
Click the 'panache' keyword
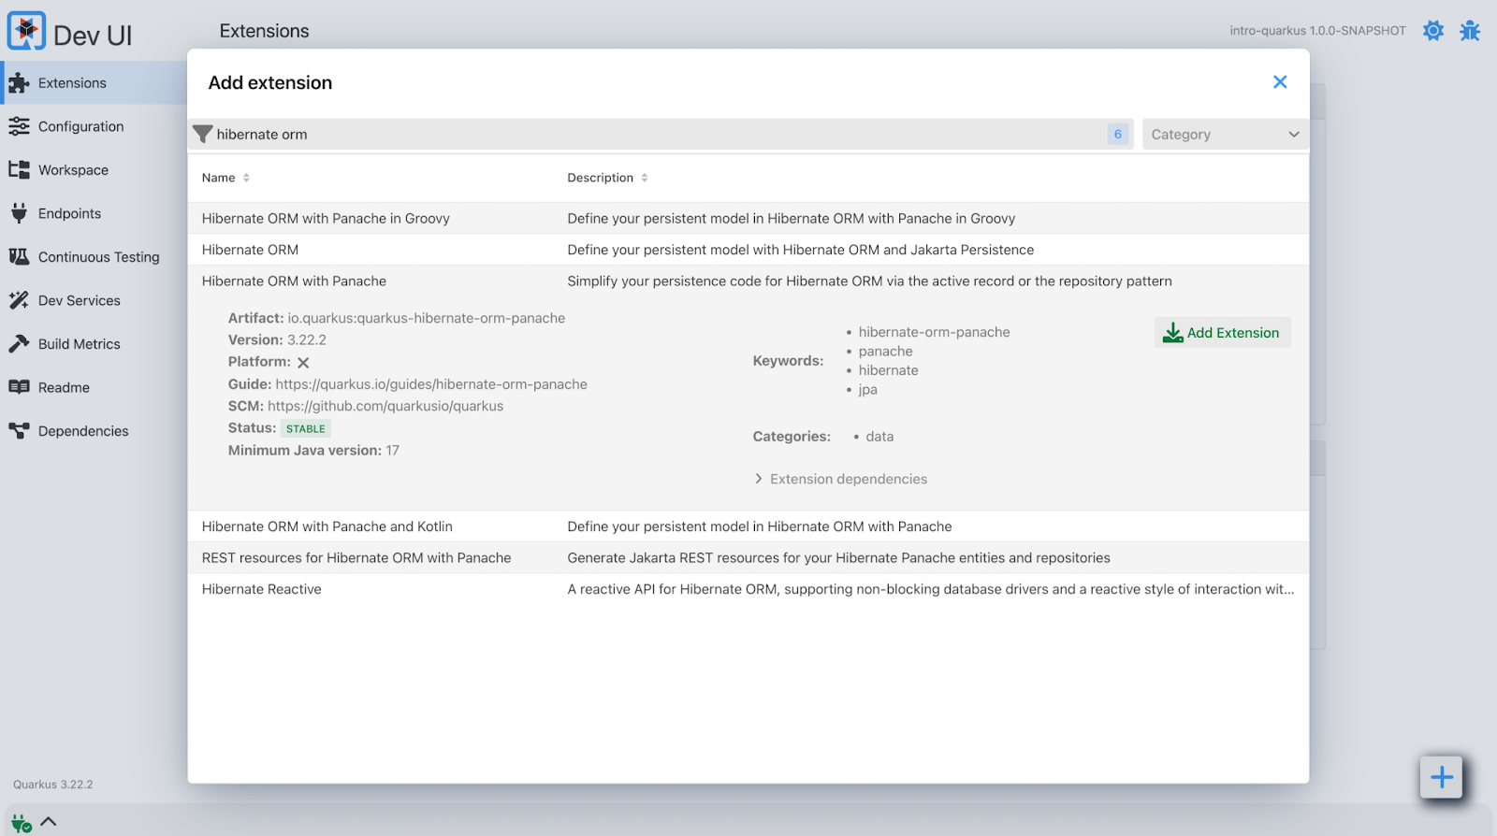click(885, 352)
